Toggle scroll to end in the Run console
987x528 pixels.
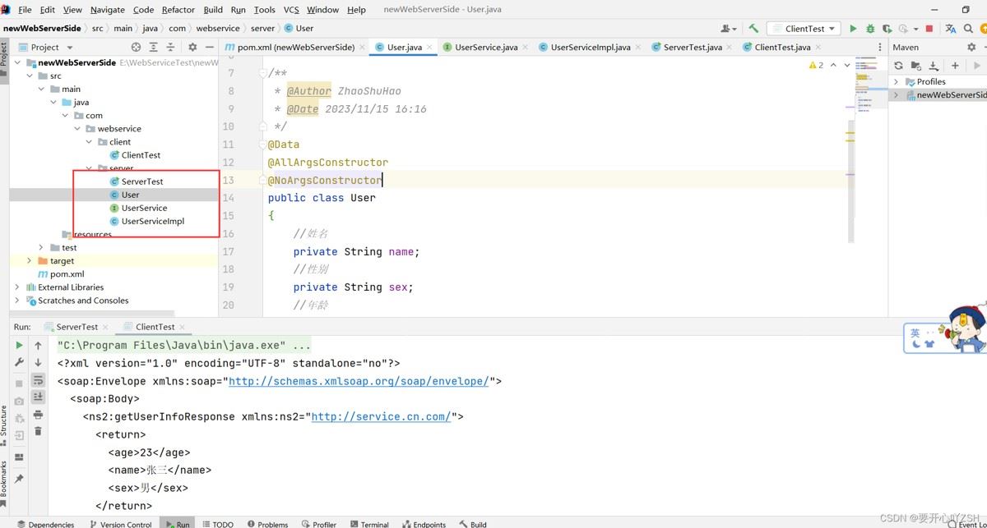coord(38,397)
